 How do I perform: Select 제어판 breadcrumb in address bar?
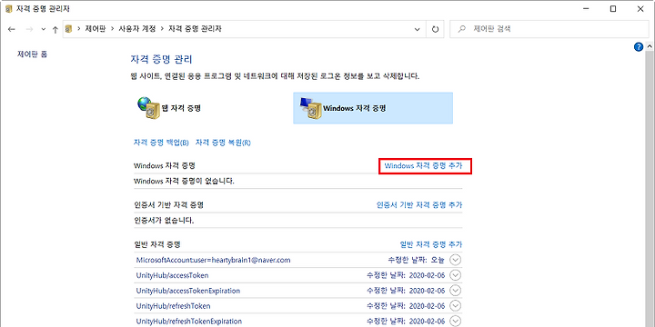95,29
